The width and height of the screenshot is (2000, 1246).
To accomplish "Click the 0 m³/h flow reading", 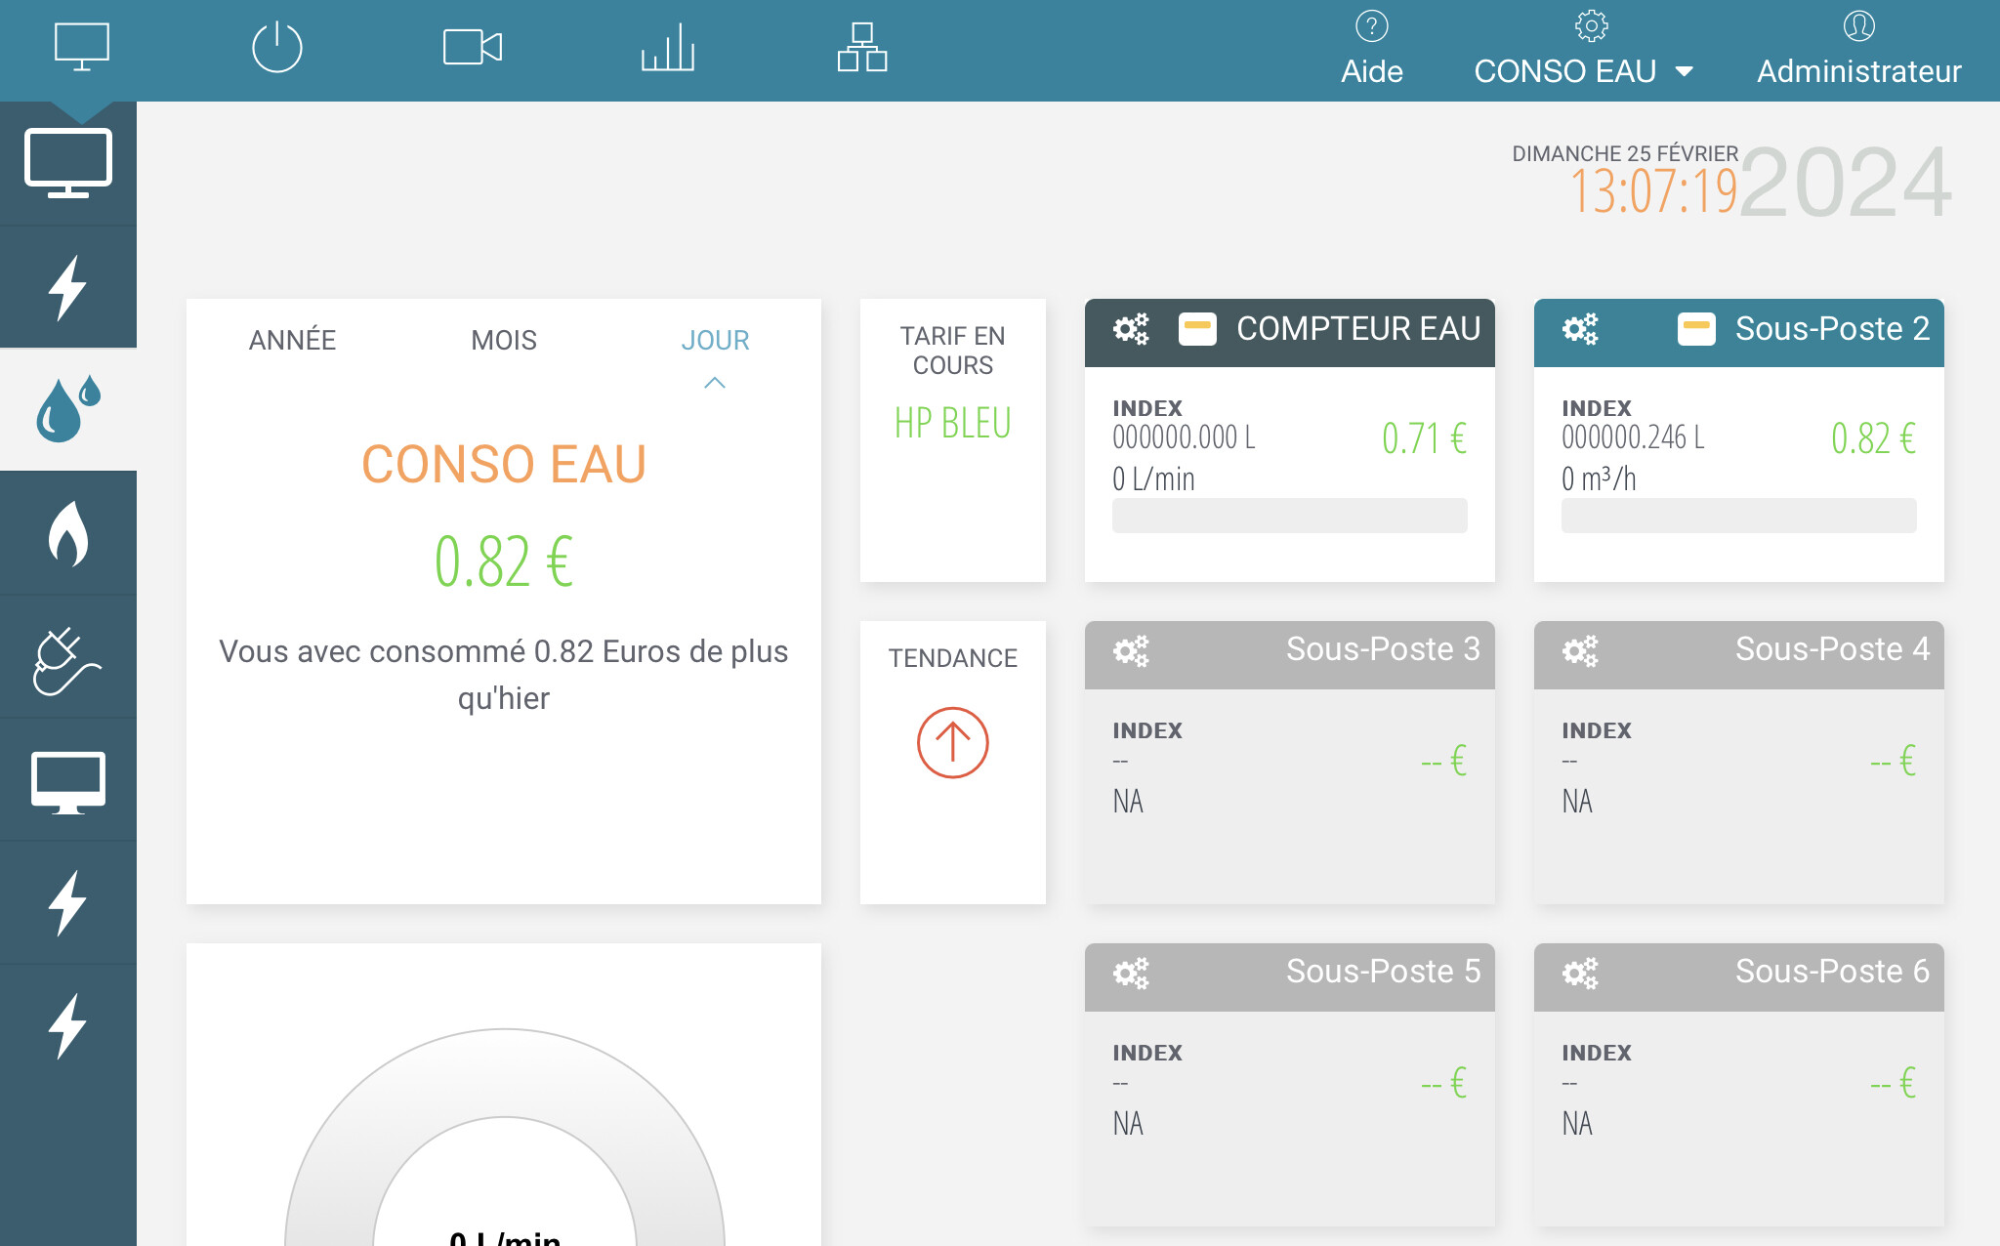I will point(1599,478).
